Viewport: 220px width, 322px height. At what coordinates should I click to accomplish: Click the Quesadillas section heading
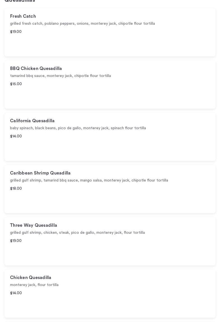pos(20,1)
